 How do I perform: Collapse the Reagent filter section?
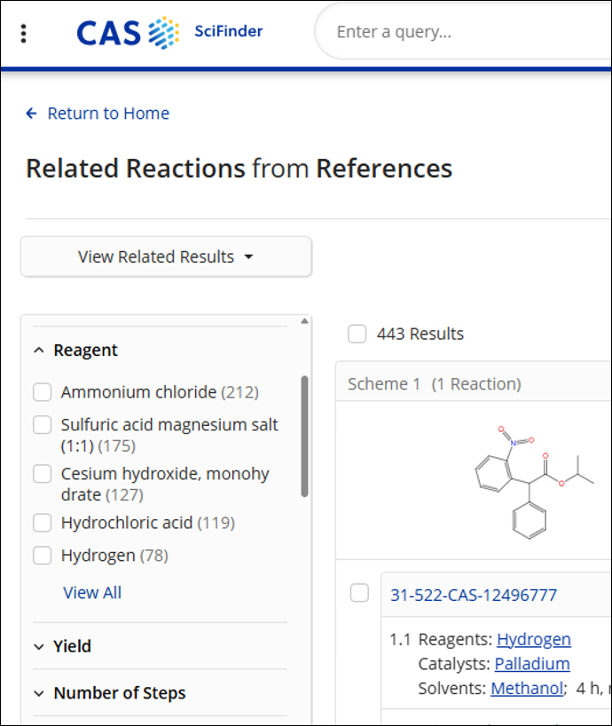click(x=39, y=351)
